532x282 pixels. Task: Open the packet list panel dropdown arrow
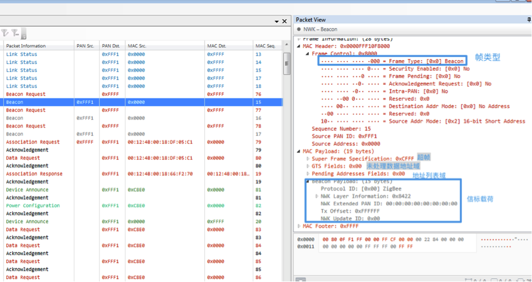point(277,22)
